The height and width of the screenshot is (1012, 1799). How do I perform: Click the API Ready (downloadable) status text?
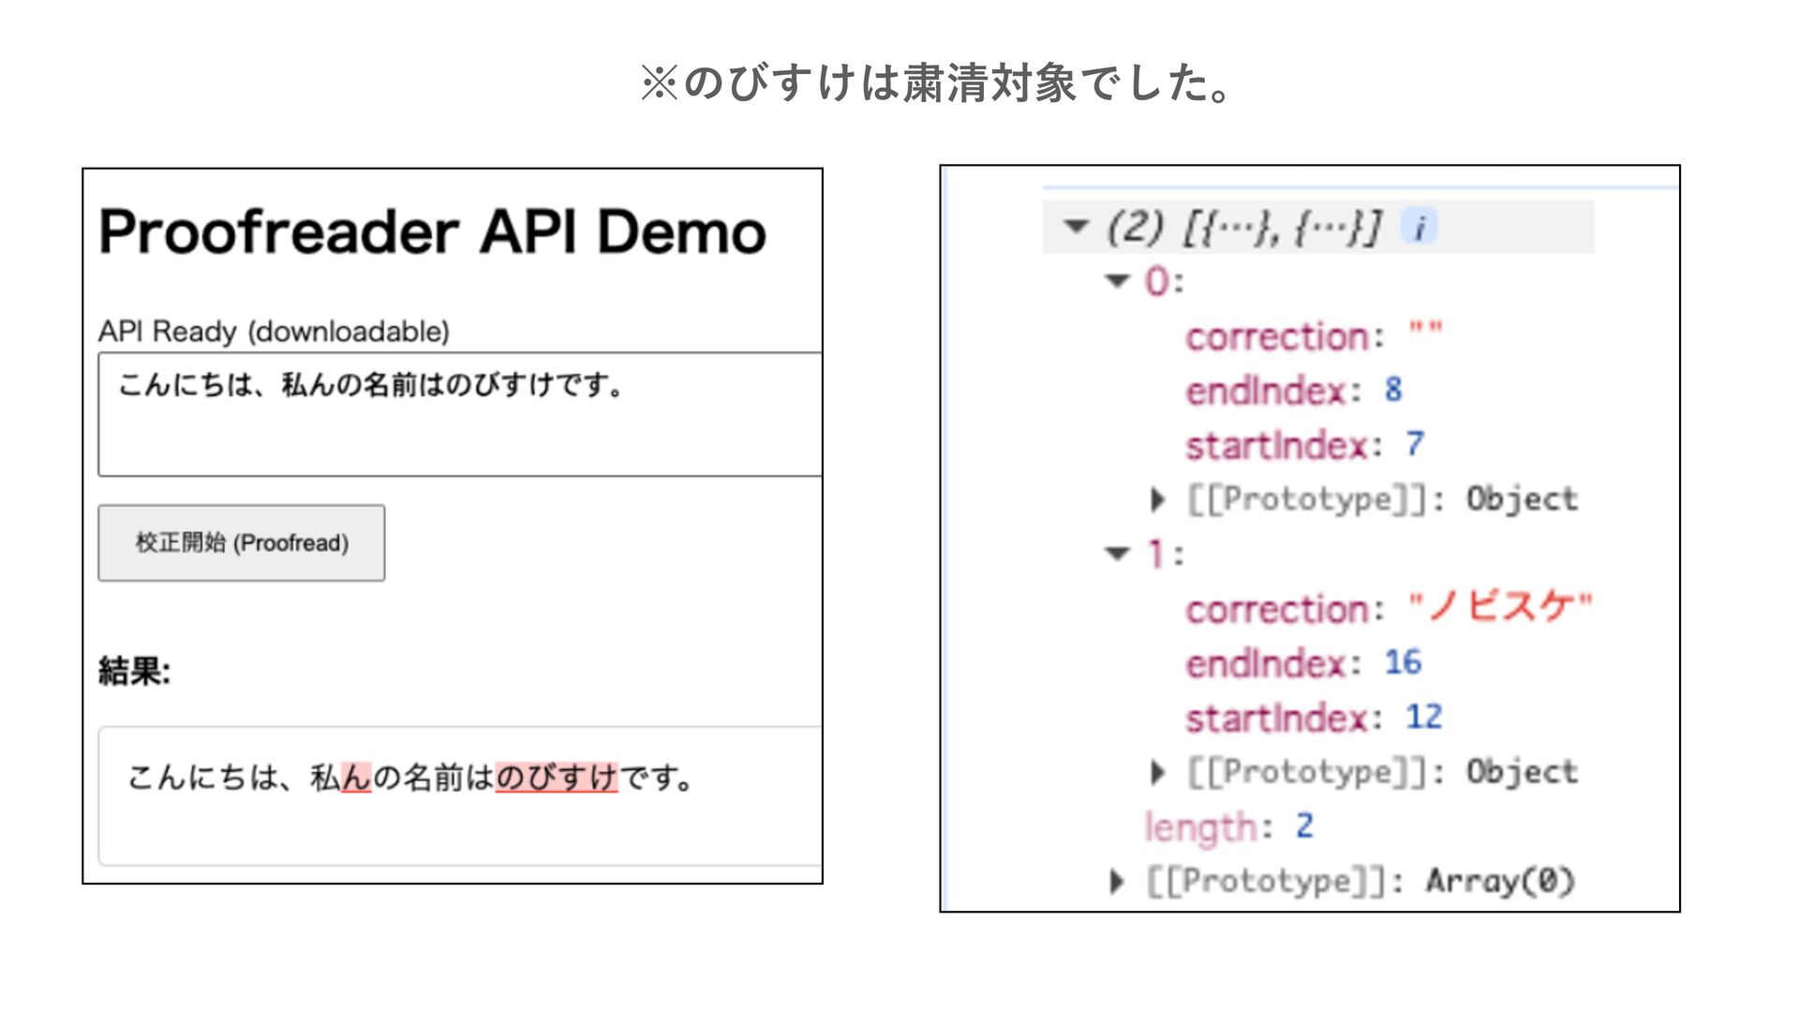(274, 332)
